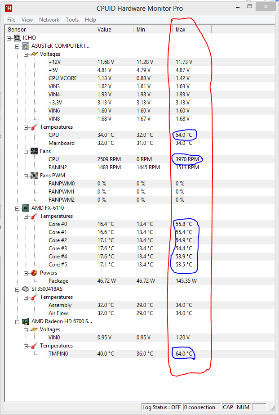Viewport: 279px width, 415px height.
Task: Open the File menu
Action: pos(11,20)
